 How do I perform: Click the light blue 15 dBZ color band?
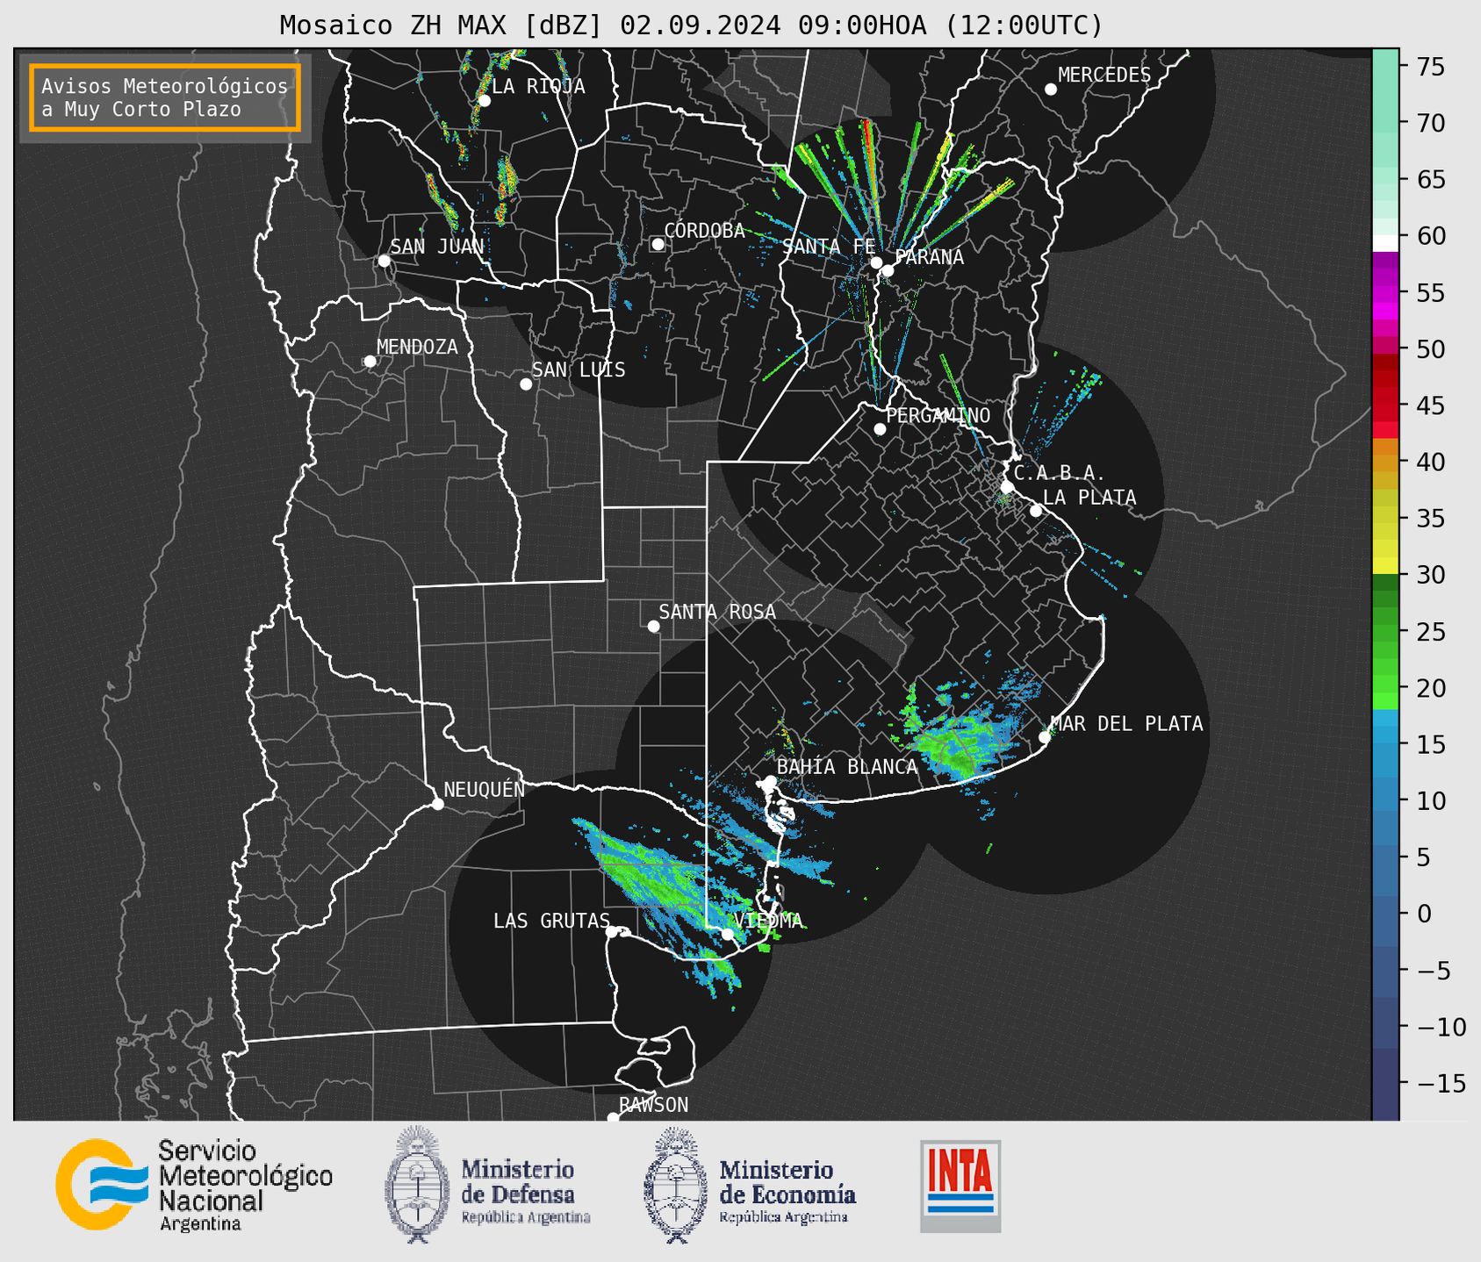1385,744
